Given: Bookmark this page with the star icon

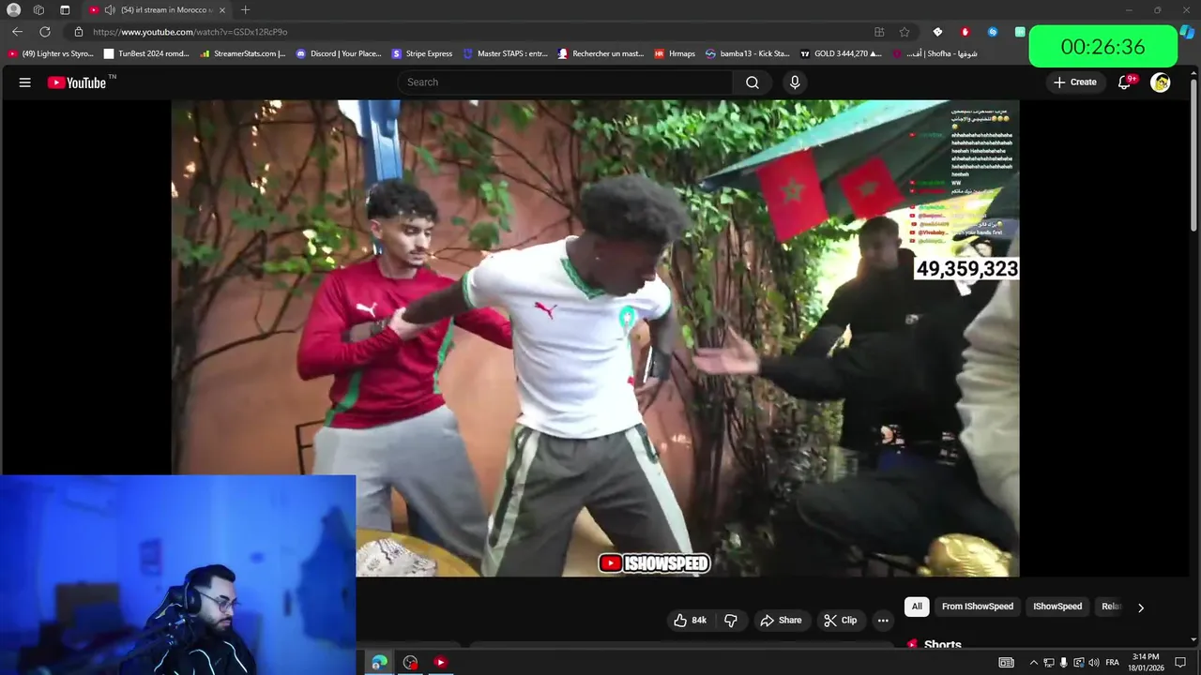Looking at the screenshot, I should tap(905, 32).
